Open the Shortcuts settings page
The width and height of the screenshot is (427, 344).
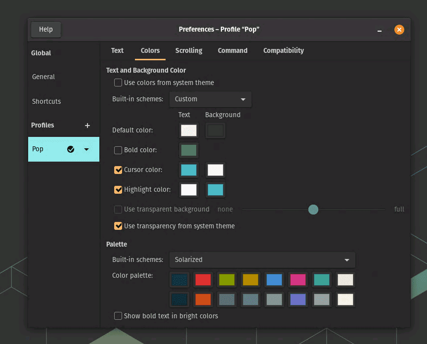point(46,101)
